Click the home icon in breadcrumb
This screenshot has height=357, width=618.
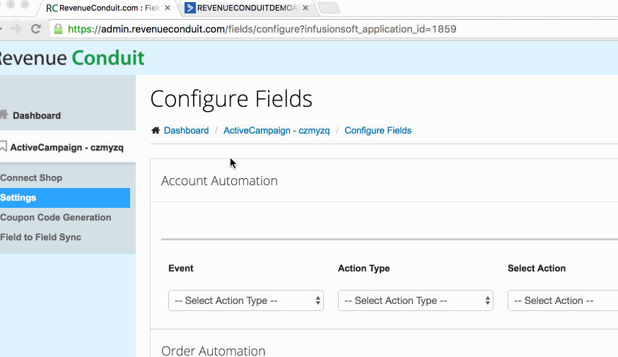click(156, 130)
